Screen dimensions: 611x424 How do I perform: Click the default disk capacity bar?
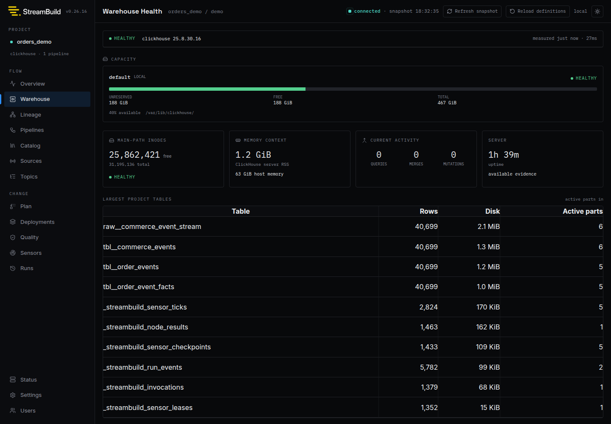point(353,89)
